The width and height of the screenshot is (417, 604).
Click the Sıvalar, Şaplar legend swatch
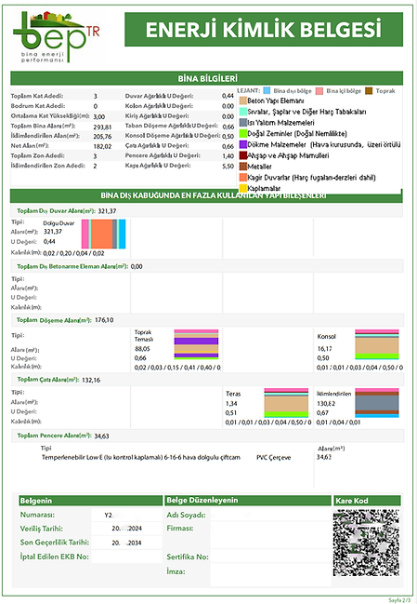point(243,112)
